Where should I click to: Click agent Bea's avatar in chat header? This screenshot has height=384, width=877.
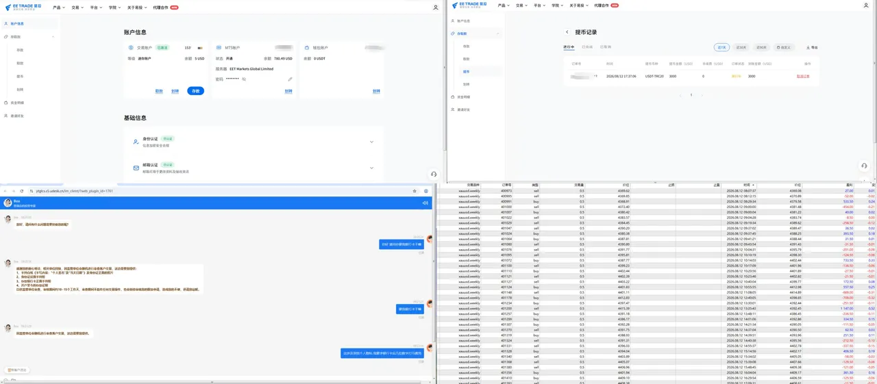click(8, 203)
